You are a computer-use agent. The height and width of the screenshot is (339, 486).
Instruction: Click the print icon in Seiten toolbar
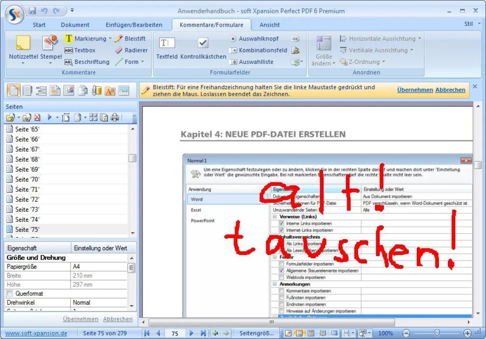coord(115,118)
